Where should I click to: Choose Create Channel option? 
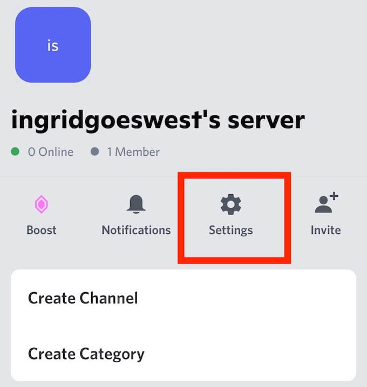point(183,298)
